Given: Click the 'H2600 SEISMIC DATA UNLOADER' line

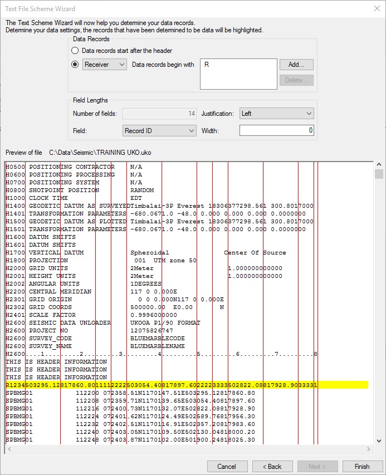Looking at the screenshot, I should tap(103, 323).
